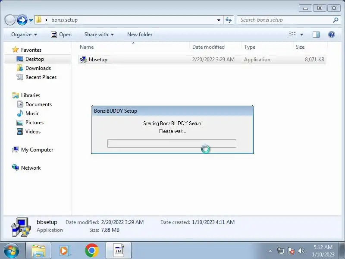The height and width of the screenshot is (259, 345).
Task: Click the folder icon in address bar
Action: [x=38, y=20]
